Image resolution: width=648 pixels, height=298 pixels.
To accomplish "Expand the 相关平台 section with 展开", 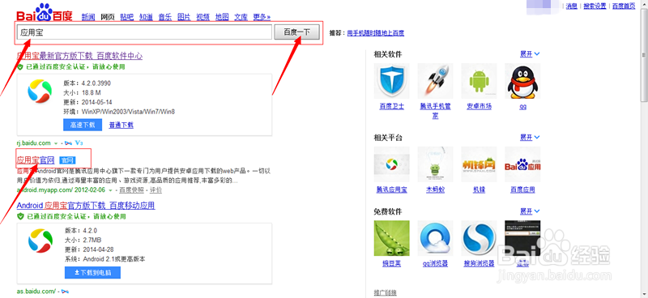I will coord(530,137).
